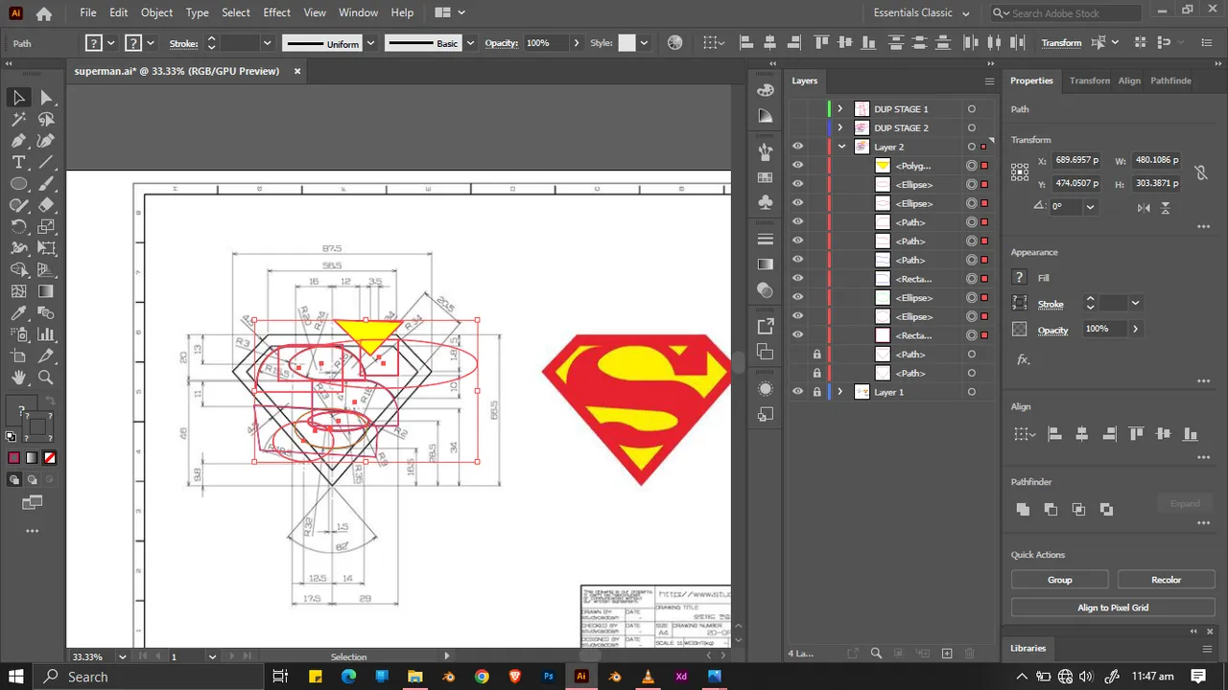The image size is (1228, 690).
Task: Click the Opacity link in Appearance section
Action: 1052,330
